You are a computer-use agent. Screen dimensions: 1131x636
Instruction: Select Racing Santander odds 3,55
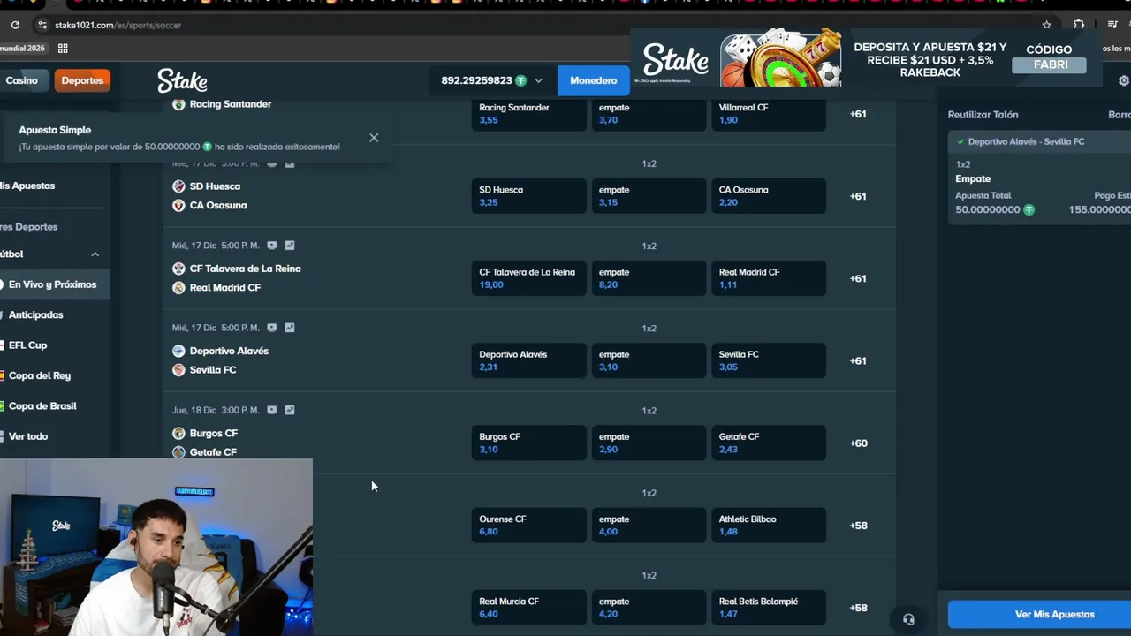point(528,114)
